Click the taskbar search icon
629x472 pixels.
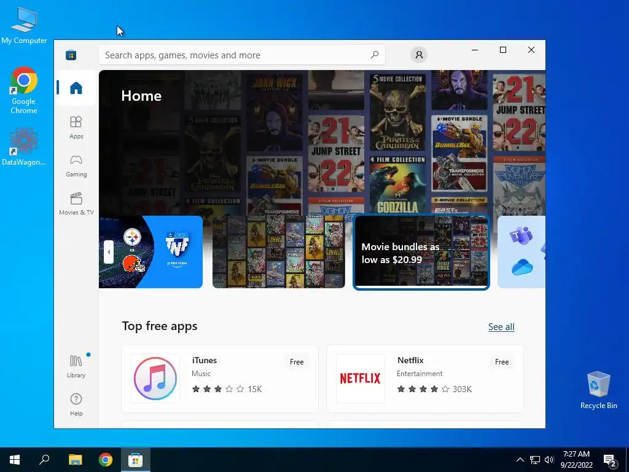pos(44,460)
